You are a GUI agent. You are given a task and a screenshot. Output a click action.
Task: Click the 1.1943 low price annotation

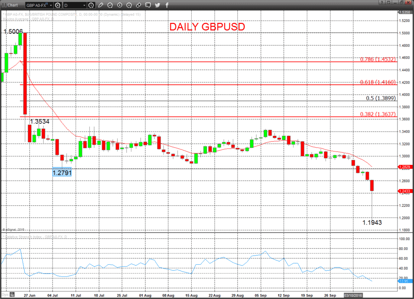pos(372,223)
